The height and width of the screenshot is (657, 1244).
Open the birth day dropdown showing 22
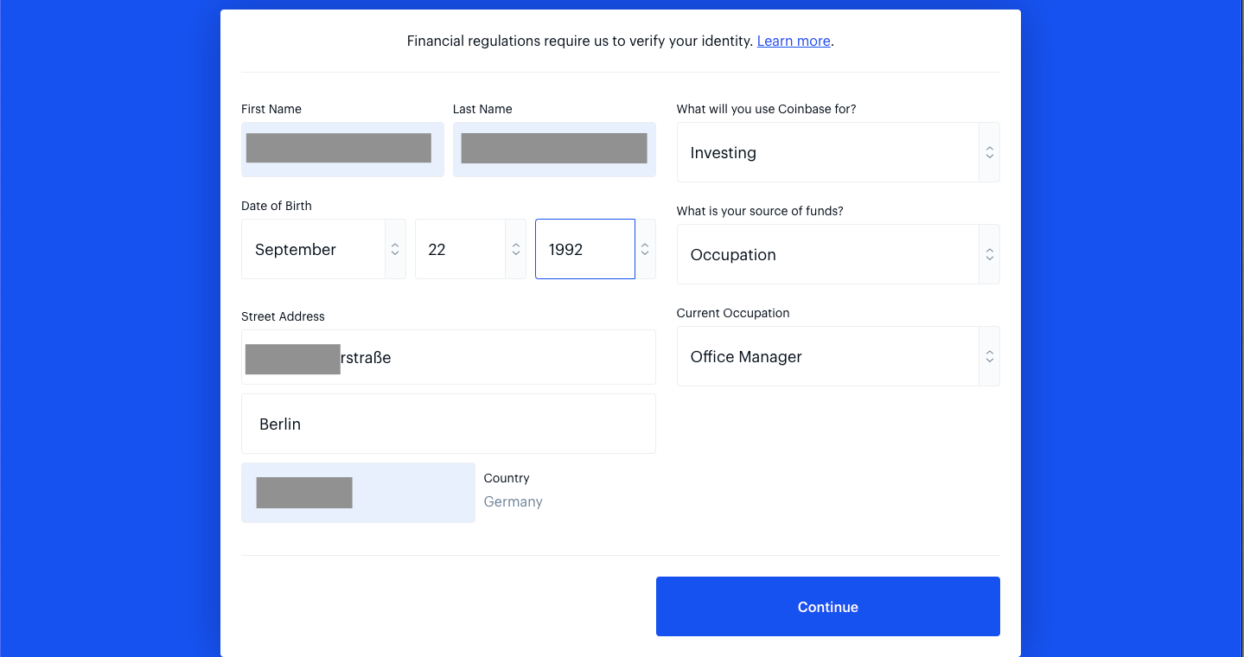coord(470,249)
